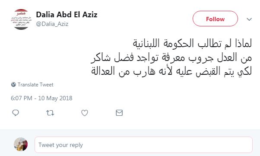Viewport: 260px width, 156px height.
Task: Visit the @Dalia_Aziz handle link
Action: 52,24
